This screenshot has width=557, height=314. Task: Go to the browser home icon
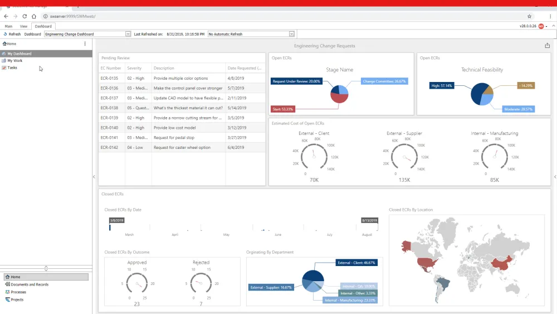(34, 16)
